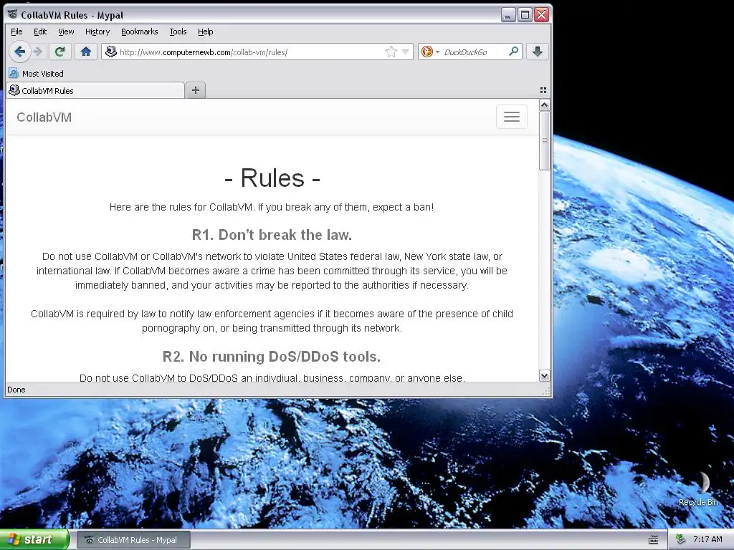Click the magnifier search icon
This screenshot has width=734, height=550.
[x=513, y=52]
